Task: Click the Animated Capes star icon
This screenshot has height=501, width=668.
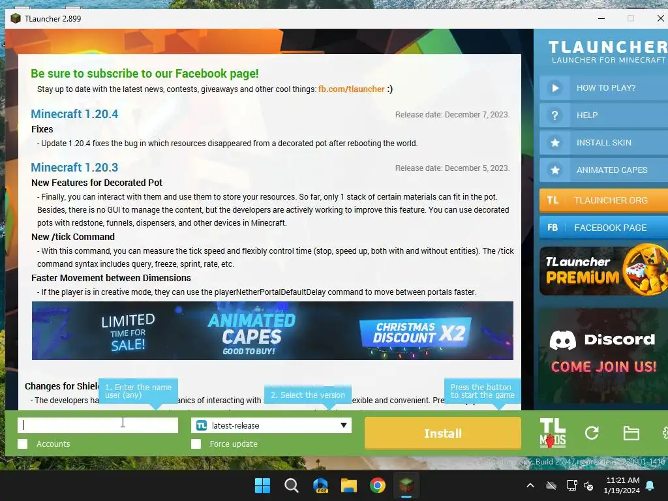Action: (554, 170)
